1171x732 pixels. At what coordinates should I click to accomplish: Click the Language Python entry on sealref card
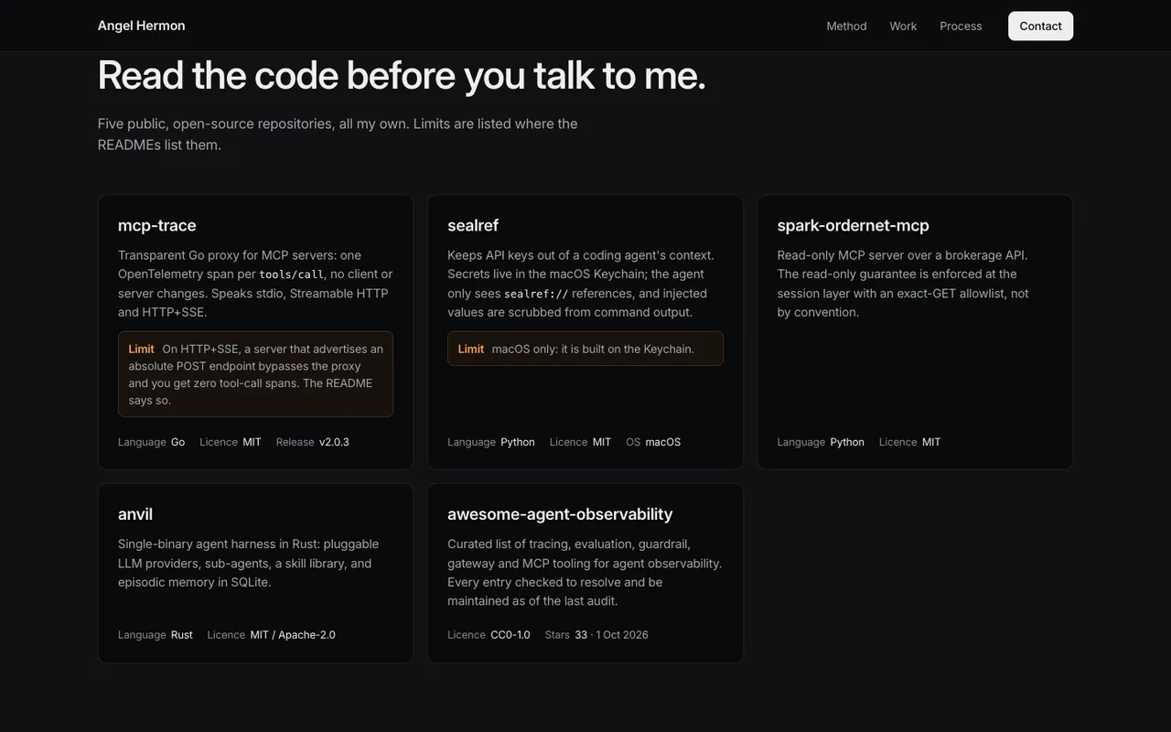pyautogui.click(x=491, y=442)
